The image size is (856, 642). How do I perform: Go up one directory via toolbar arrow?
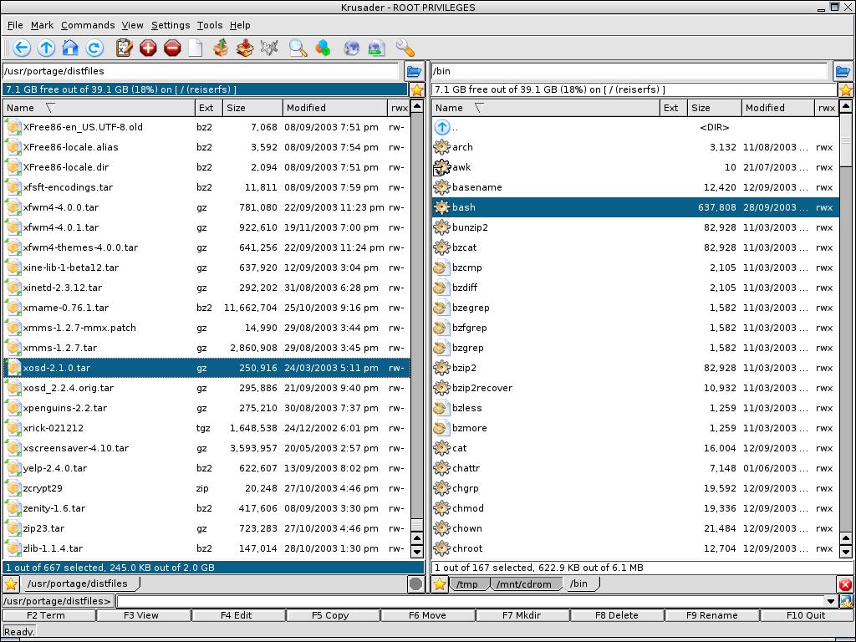(x=46, y=48)
